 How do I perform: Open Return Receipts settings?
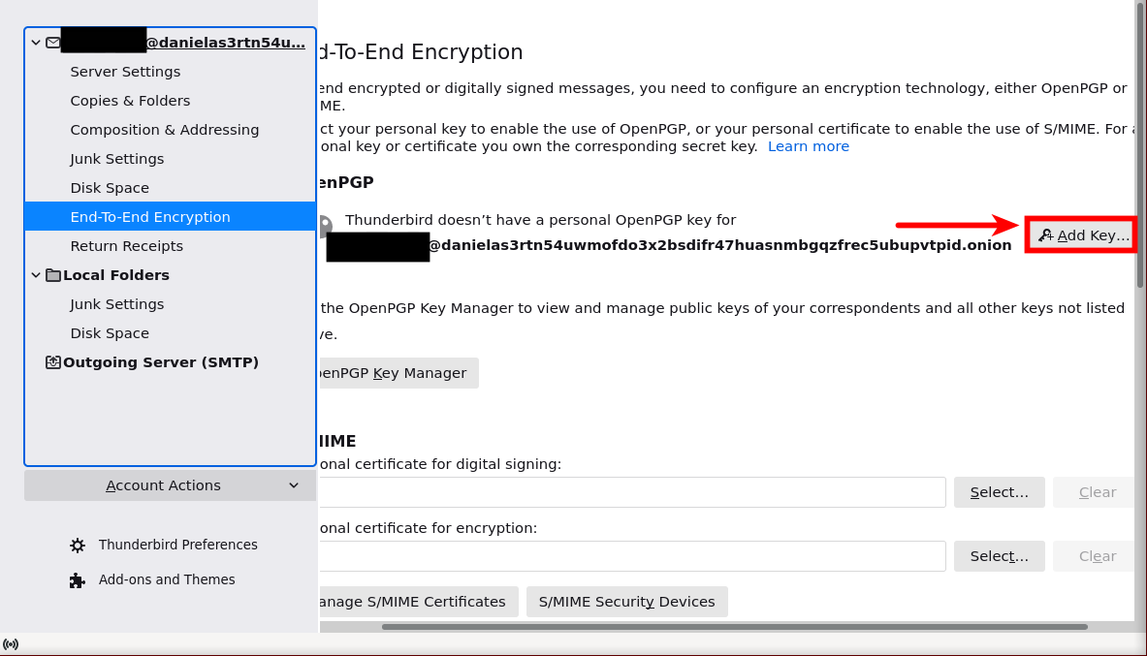pyautogui.click(x=126, y=246)
